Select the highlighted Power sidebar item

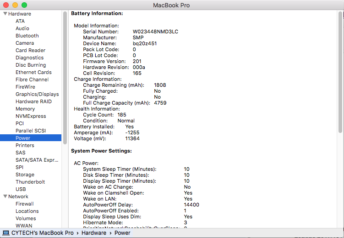coord(23,138)
